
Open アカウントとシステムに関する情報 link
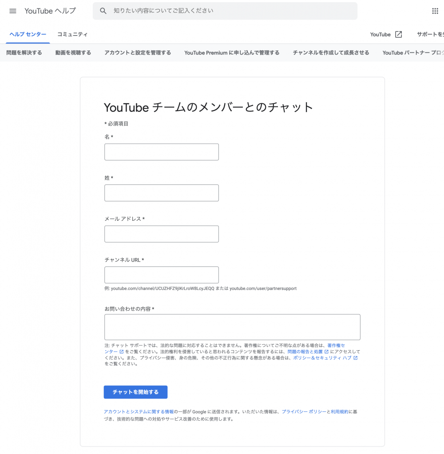(x=139, y=412)
